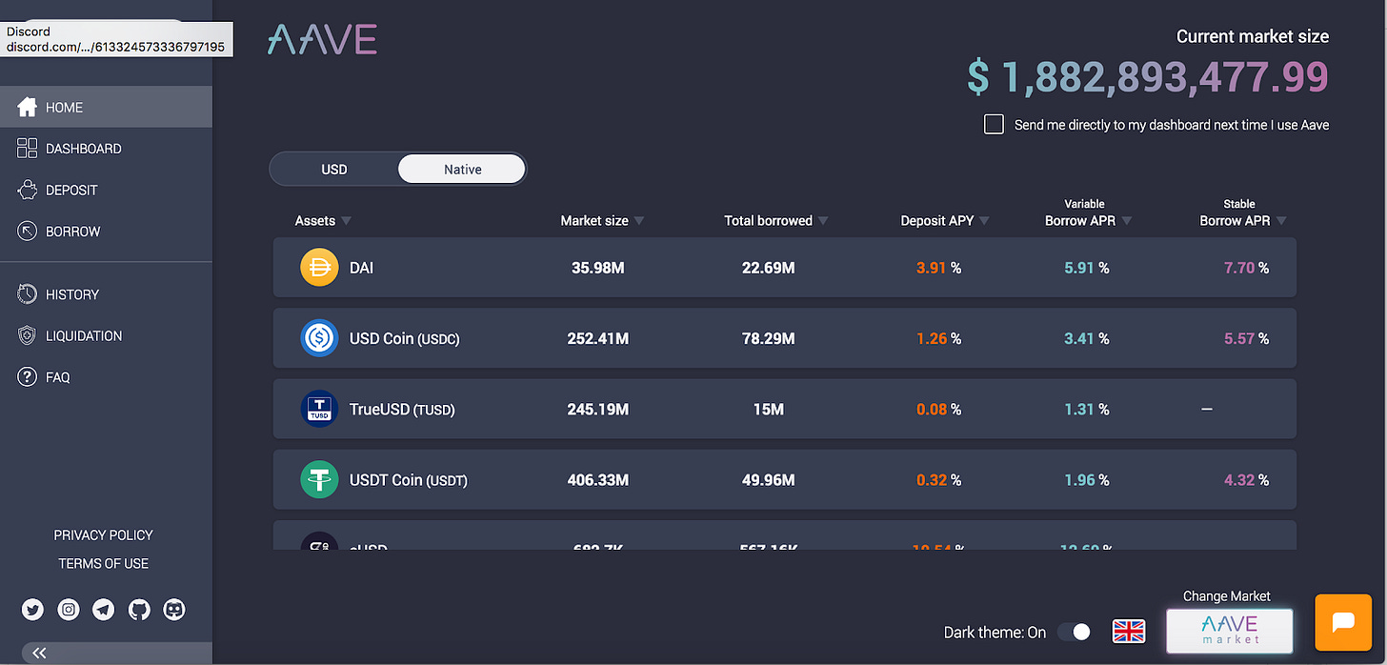Sort by Assets column arrow
1387x665 pixels.
coord(347,221)
